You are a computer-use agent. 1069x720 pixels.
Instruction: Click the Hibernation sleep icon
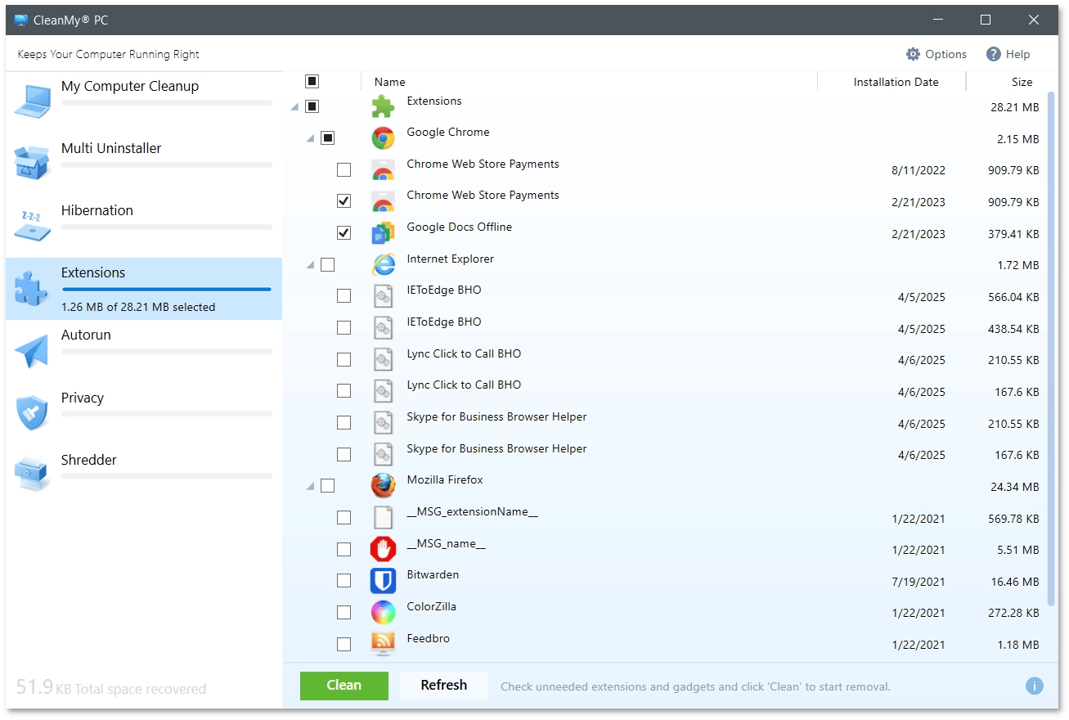point(32,225)
